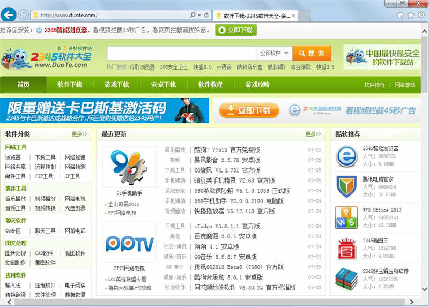Open the 91手机助手 thumbnail image

[129, 167]
